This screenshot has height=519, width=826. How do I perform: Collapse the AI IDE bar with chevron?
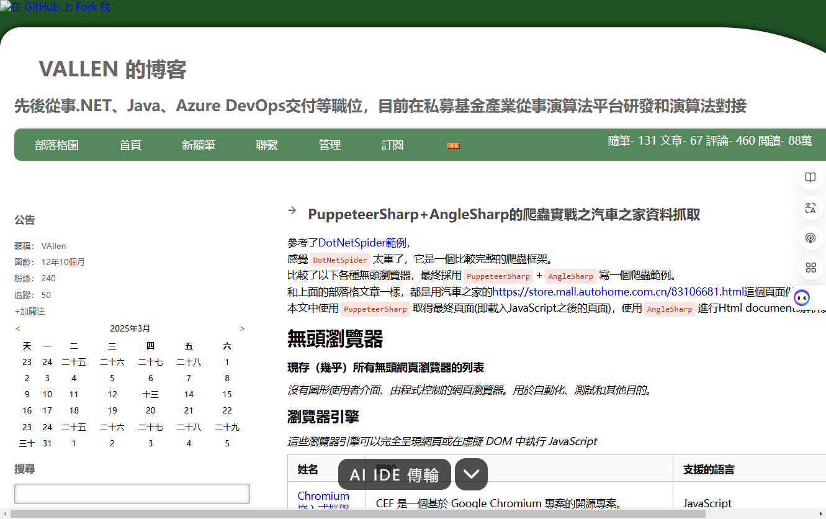click(471, 474)
